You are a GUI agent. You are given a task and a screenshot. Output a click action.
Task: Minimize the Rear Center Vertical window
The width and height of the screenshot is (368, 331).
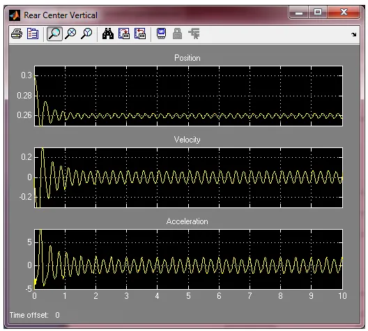point(298,13)
